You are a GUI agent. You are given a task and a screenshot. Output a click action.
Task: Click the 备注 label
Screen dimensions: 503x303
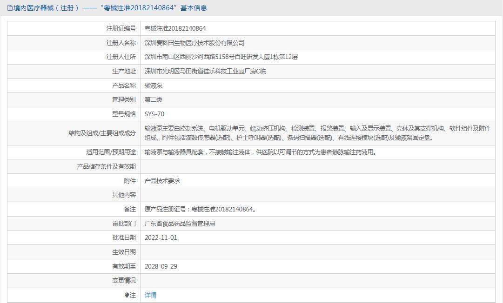pos(130,210)
